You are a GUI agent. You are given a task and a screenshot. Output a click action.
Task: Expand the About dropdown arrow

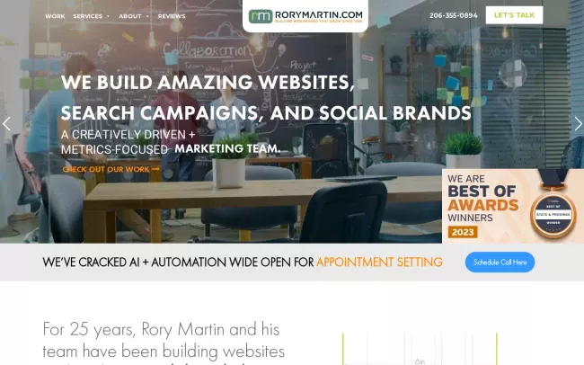point(147,16)
